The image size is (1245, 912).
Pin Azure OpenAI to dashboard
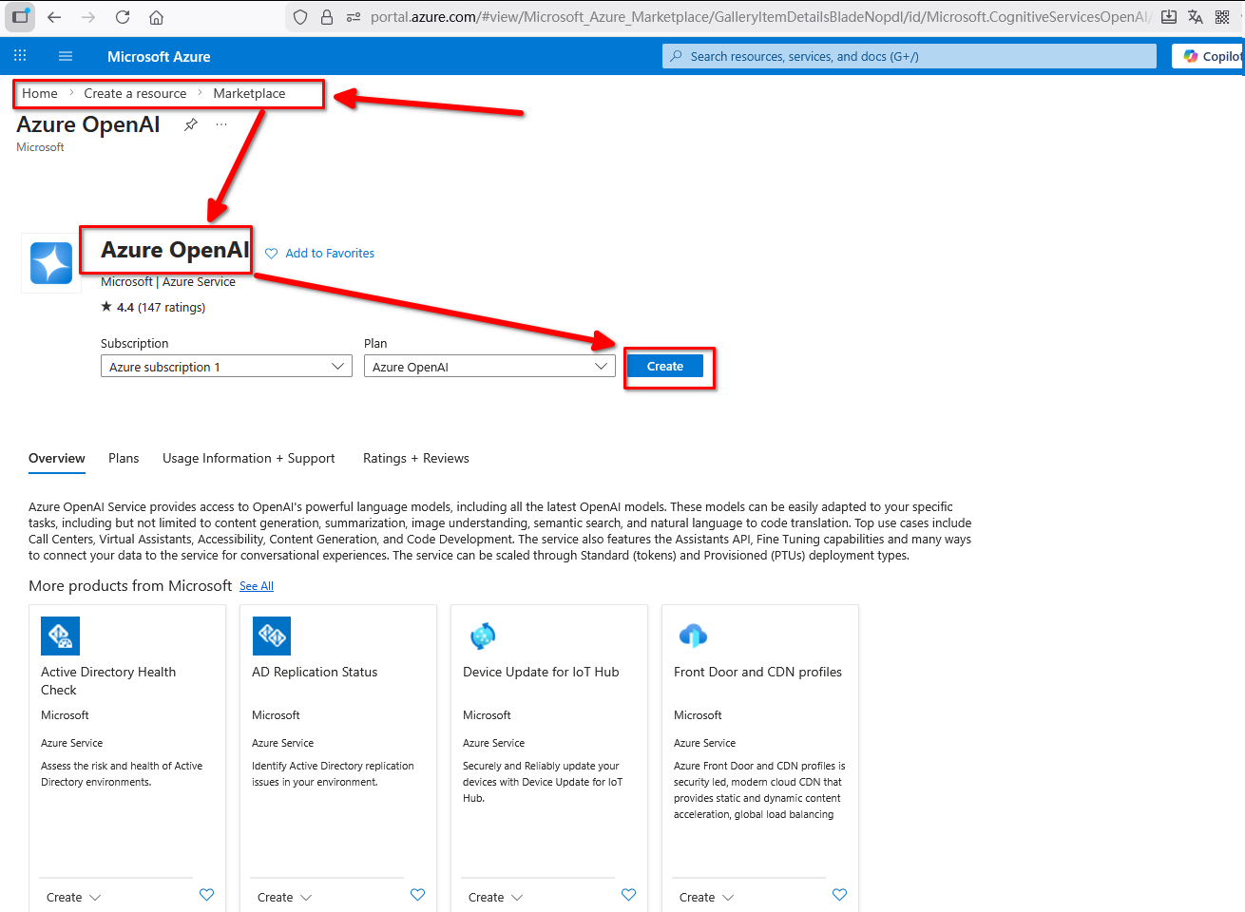pyautogui.click(x=191, y=124)
